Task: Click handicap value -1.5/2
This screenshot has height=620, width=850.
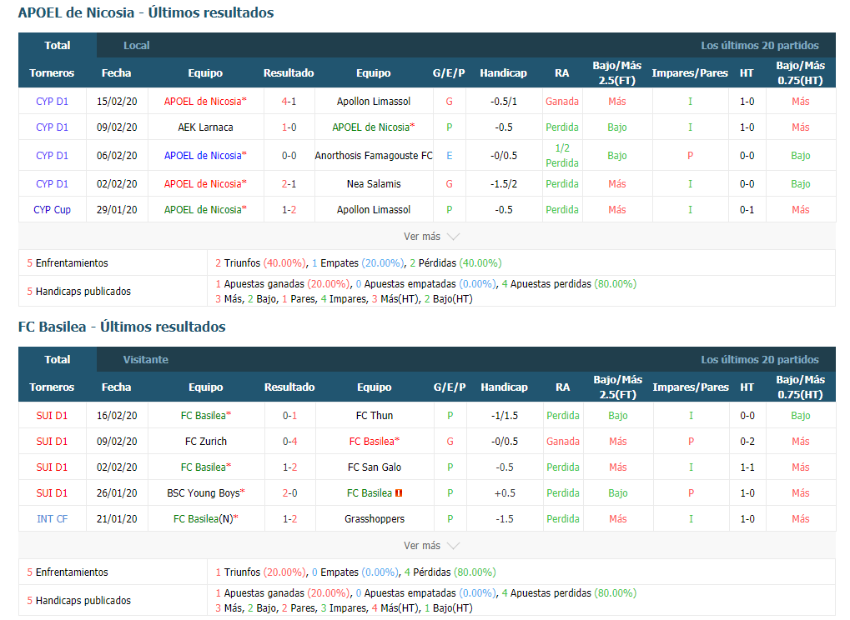Action: (x=504, y=183)
